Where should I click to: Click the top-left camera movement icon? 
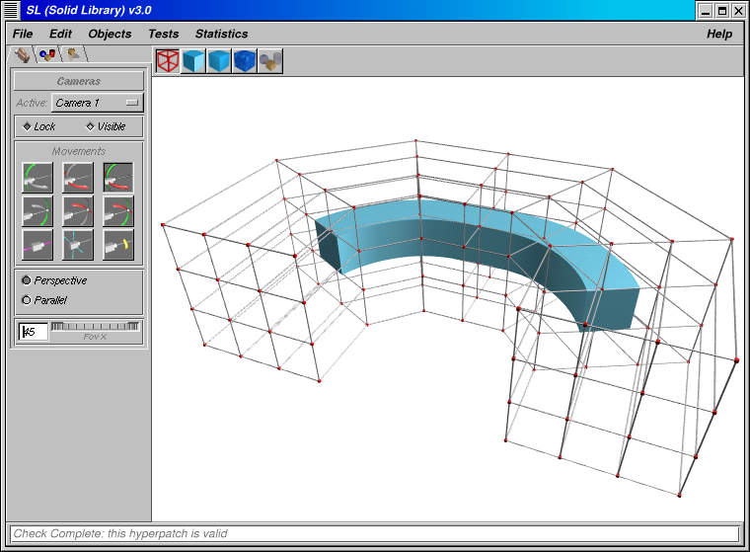(x=37, y=178)
